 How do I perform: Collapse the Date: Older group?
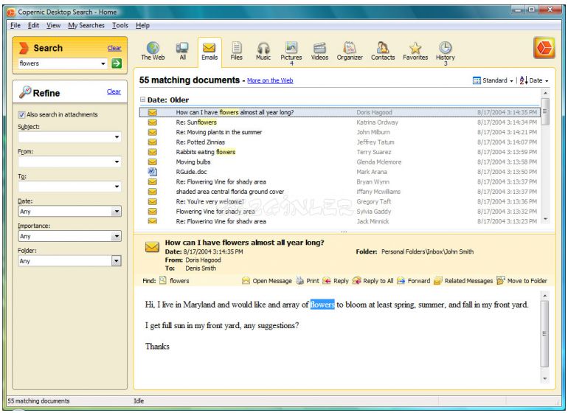(142, 100)
